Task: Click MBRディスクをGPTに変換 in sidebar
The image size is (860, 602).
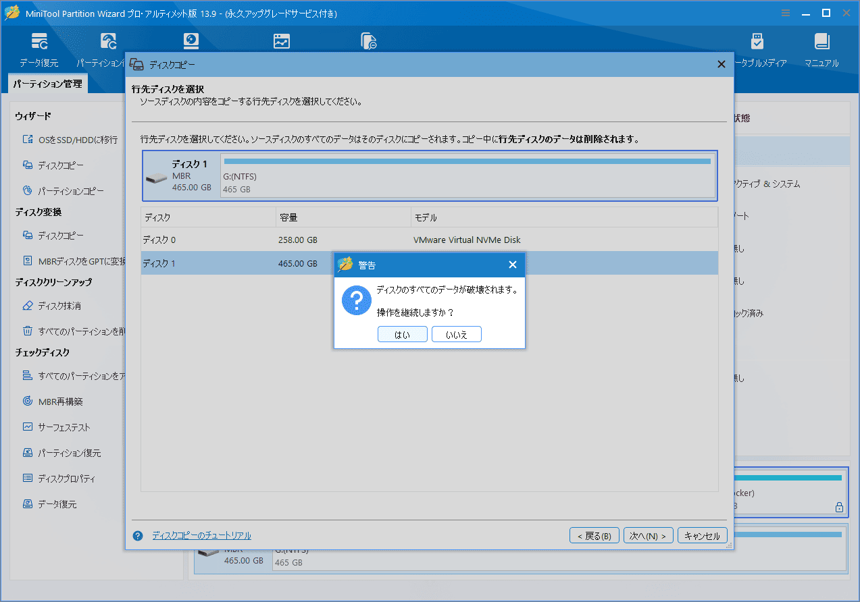Action: coord(82,261)
